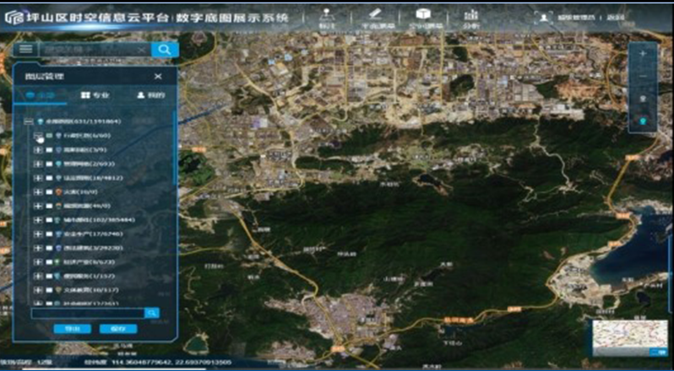This screenshot has height=371, width=674.
Task: Toggle checkbox for the layer group counted (102/385484)
Action: click(49, 220)
